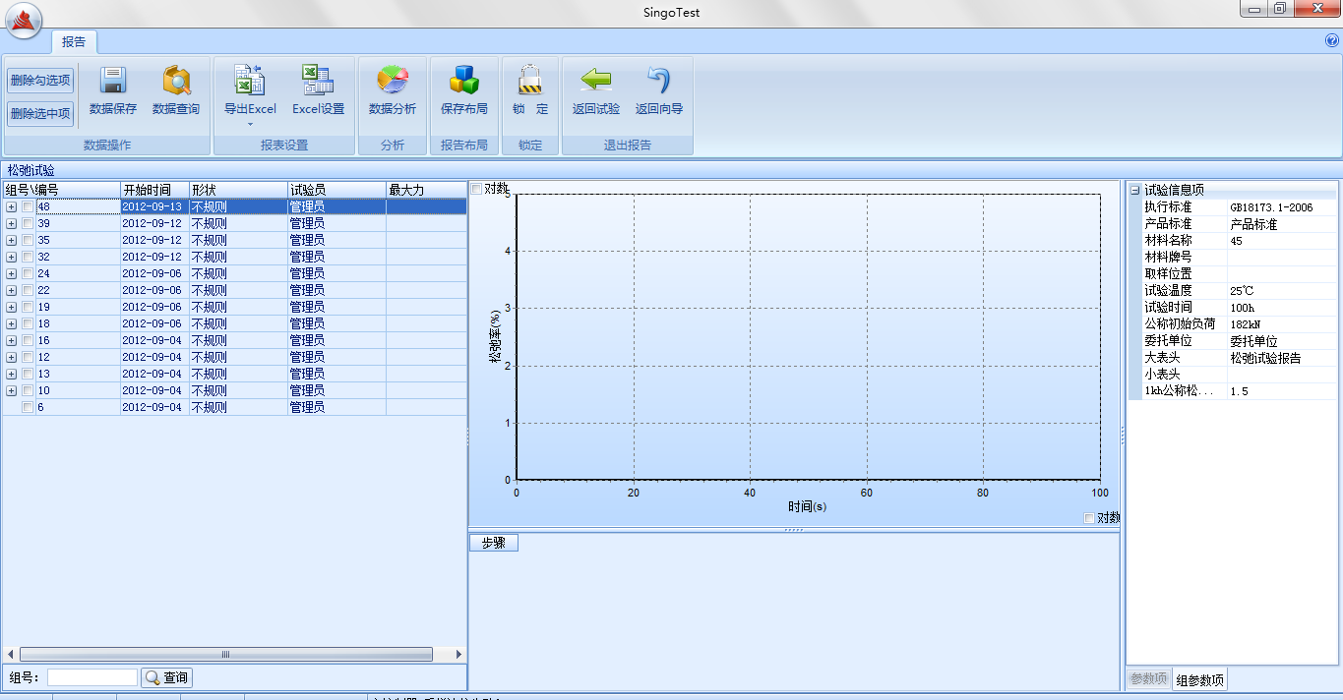1343x700 pixels.
Task: Expand group row 12
Action: pos(12,357)
